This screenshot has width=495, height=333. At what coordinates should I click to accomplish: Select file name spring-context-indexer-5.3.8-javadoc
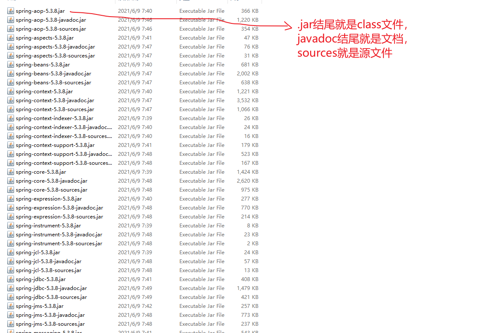click(64, 127)
